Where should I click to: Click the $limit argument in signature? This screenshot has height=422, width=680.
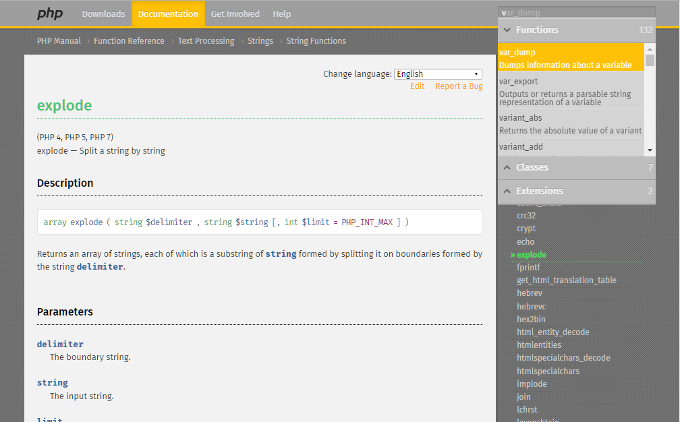pos(316,222)
